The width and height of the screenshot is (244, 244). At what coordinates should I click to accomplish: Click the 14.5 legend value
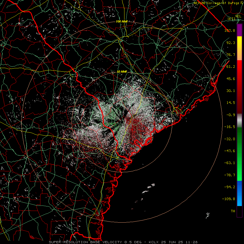(231, 103)
